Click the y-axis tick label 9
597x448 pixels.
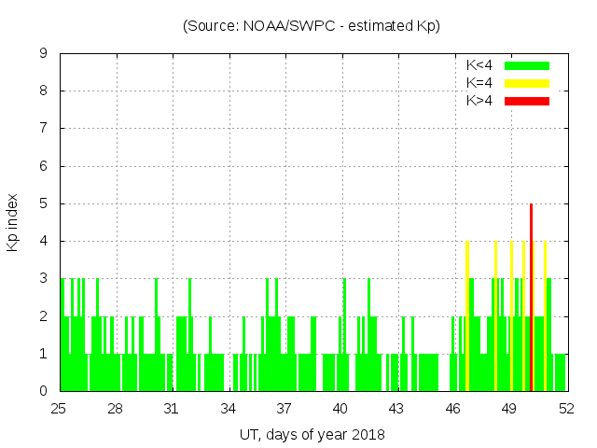pos(43,54)
